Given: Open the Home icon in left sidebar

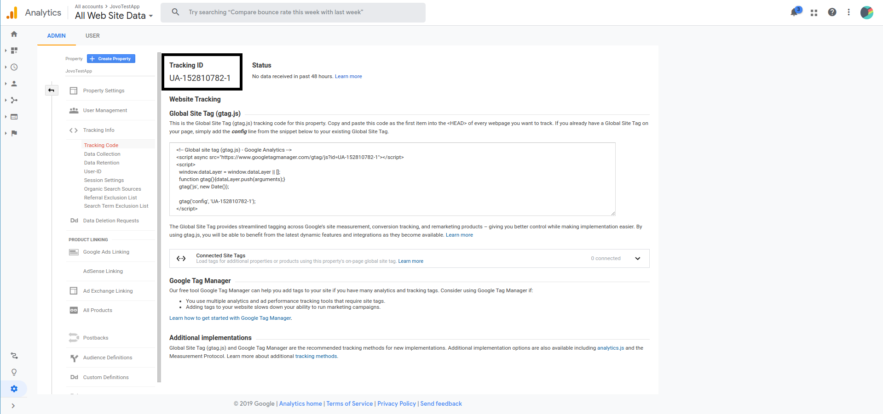Looking at the screenshot, I should [14, 34].
